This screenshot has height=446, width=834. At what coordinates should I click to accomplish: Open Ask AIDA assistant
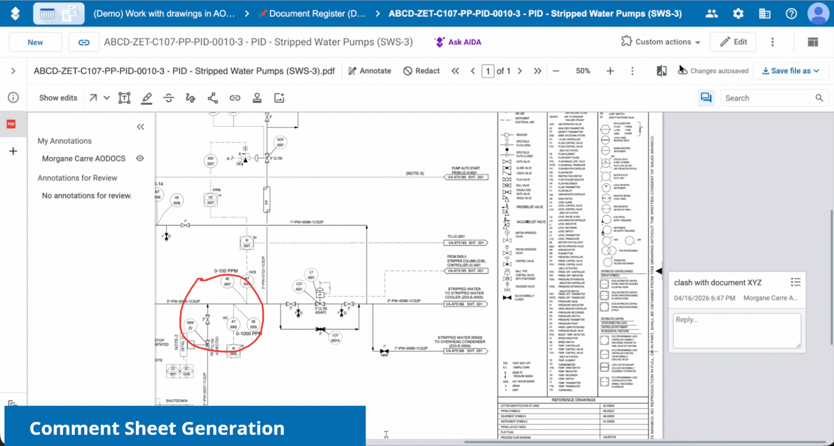(x=458, y=42)
